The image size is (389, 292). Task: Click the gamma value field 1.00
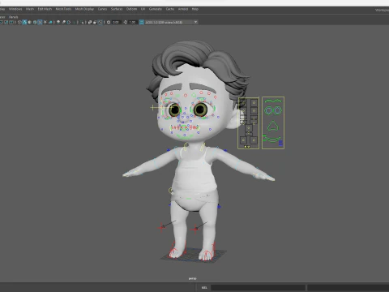(132, 22)
